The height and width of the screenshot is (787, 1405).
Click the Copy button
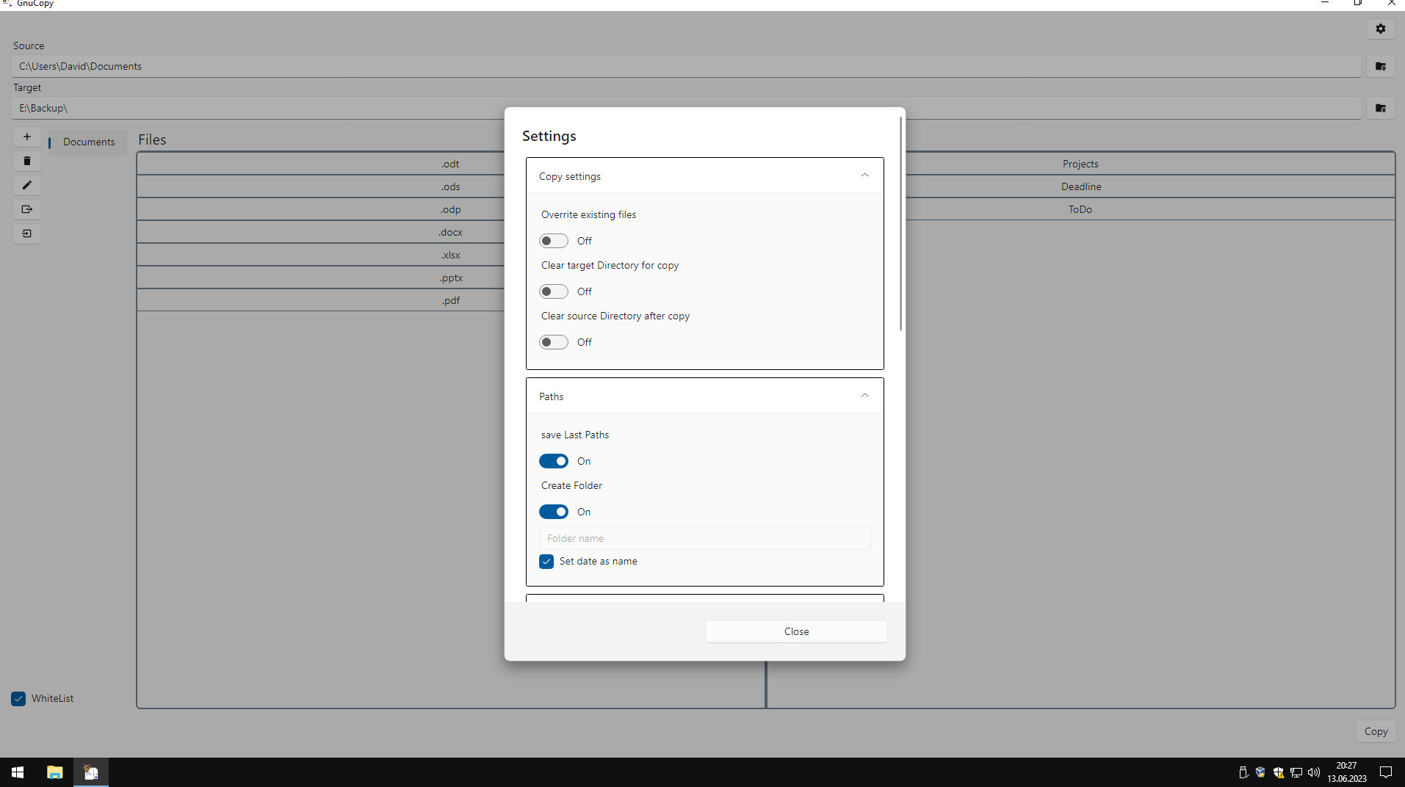tap(1376, 731)
